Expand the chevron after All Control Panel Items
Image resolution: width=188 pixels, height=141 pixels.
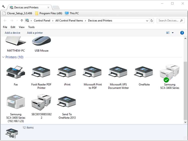tap(85, 21)
